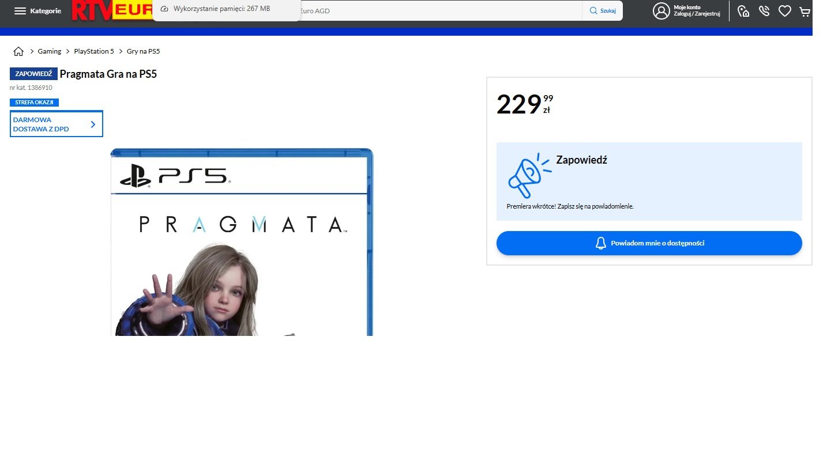Open the wishlist heart icon
This screenshot has height=465, width=827.
pyautogui.click(x=784, y=11)
